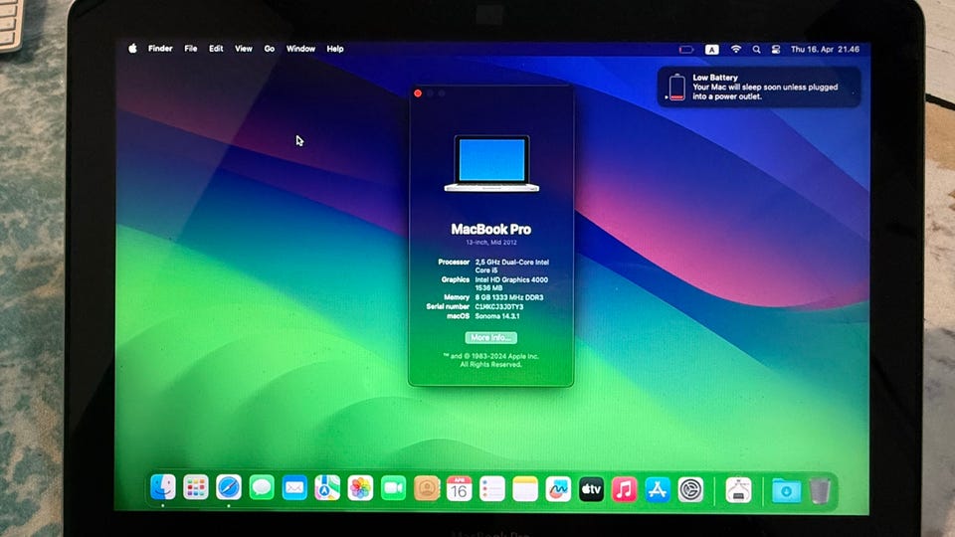Open the Finder menu
Image resolution: width=955 pixels, height=537 pixels.
click(160, 49)
